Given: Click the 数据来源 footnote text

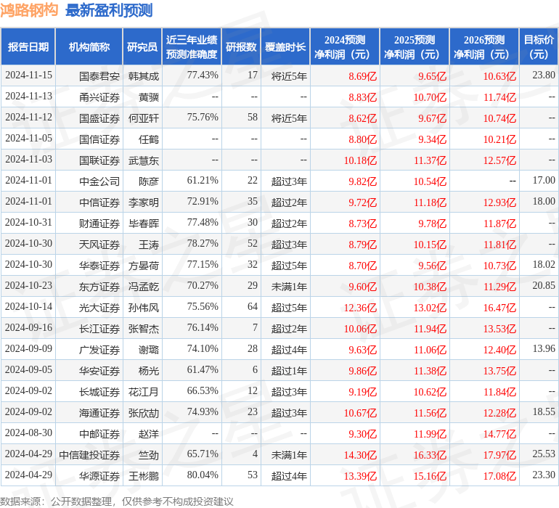Looking at the screenshot, I should [x=117, y=501].
